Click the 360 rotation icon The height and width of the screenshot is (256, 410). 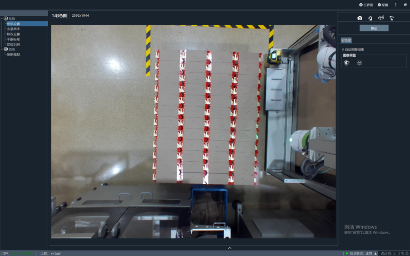click(381, 18)
